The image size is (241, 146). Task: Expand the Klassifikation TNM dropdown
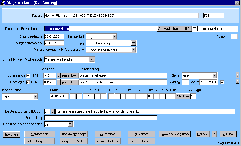[35, 97]
